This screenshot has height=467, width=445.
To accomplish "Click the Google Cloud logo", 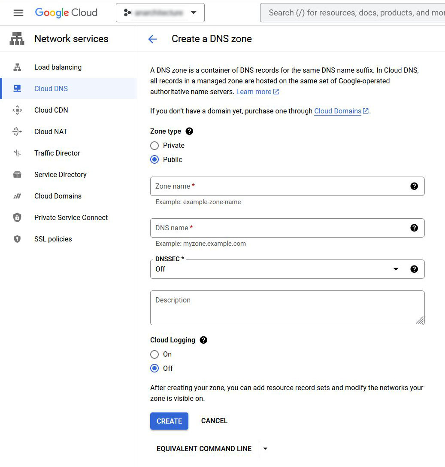I will pos(66,12).
